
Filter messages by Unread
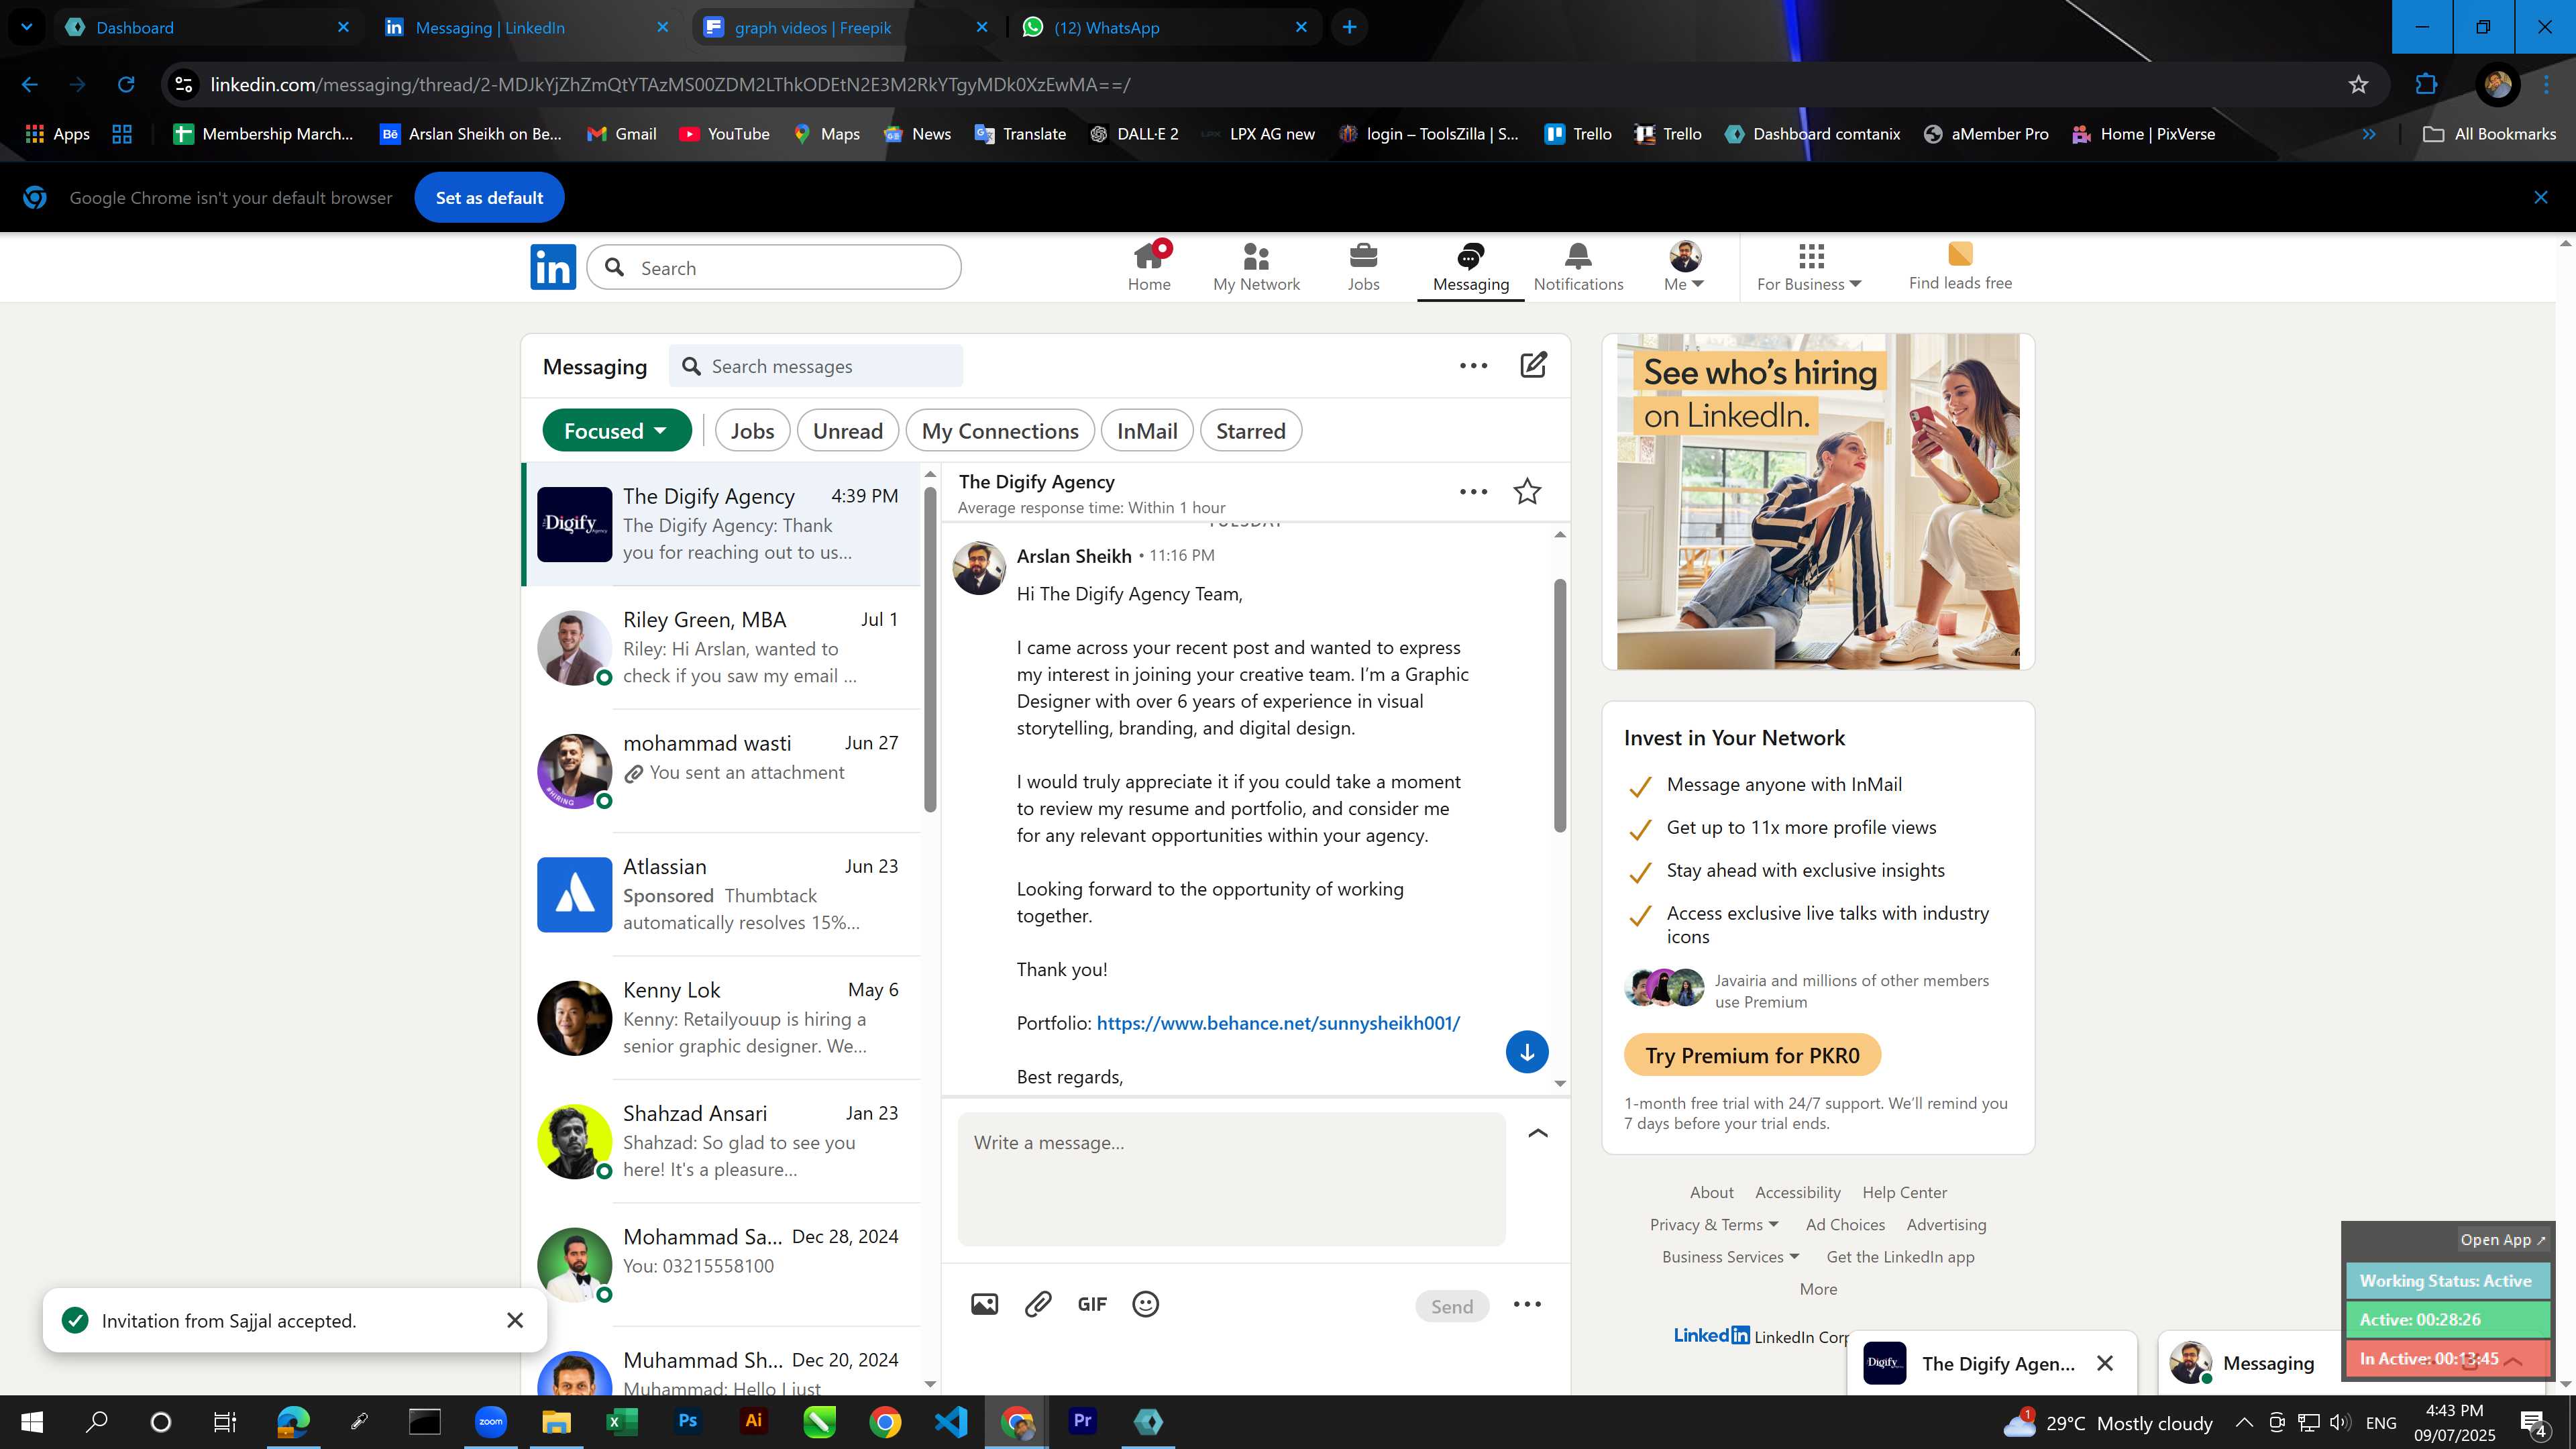pos(847,431)
